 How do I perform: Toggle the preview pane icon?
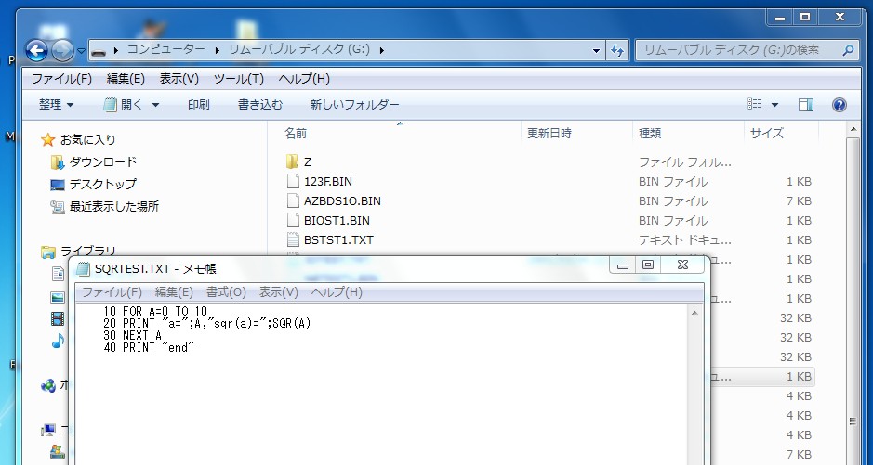click(806, 105)
